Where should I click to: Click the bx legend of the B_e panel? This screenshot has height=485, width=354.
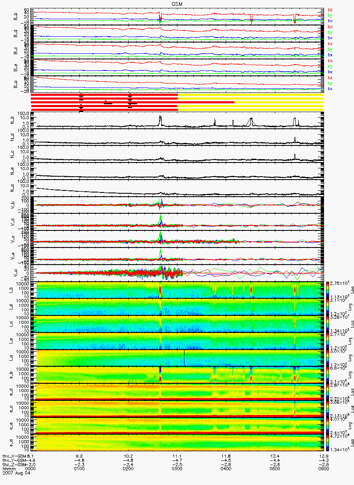click(330, 72)
